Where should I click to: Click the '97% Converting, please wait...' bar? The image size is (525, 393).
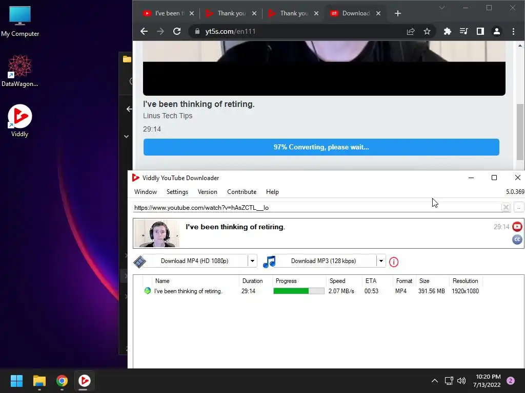pyautogui.click(x=321, y=147)
